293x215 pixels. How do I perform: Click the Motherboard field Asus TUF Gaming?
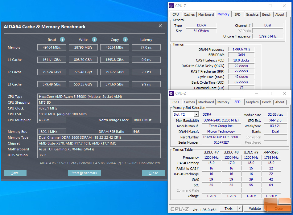point(99,149)
